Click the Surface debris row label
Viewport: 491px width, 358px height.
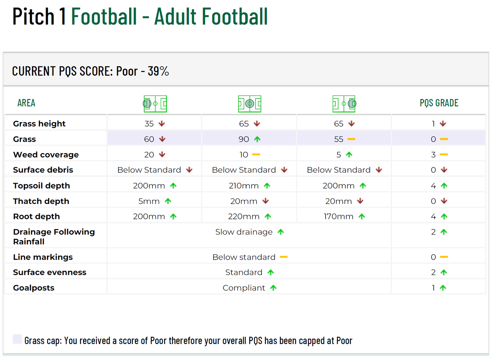pyautogui.click(x=43, y=170)
